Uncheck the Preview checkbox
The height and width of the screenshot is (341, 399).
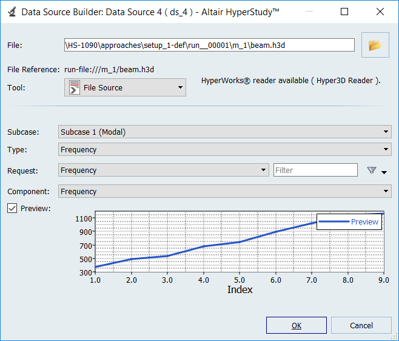coord(12,208)
